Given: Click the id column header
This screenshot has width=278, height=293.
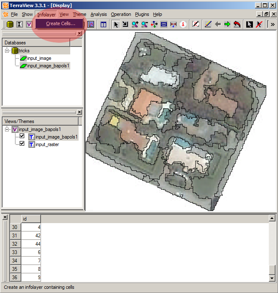Looking at the screenshot, I should [31, 219].
